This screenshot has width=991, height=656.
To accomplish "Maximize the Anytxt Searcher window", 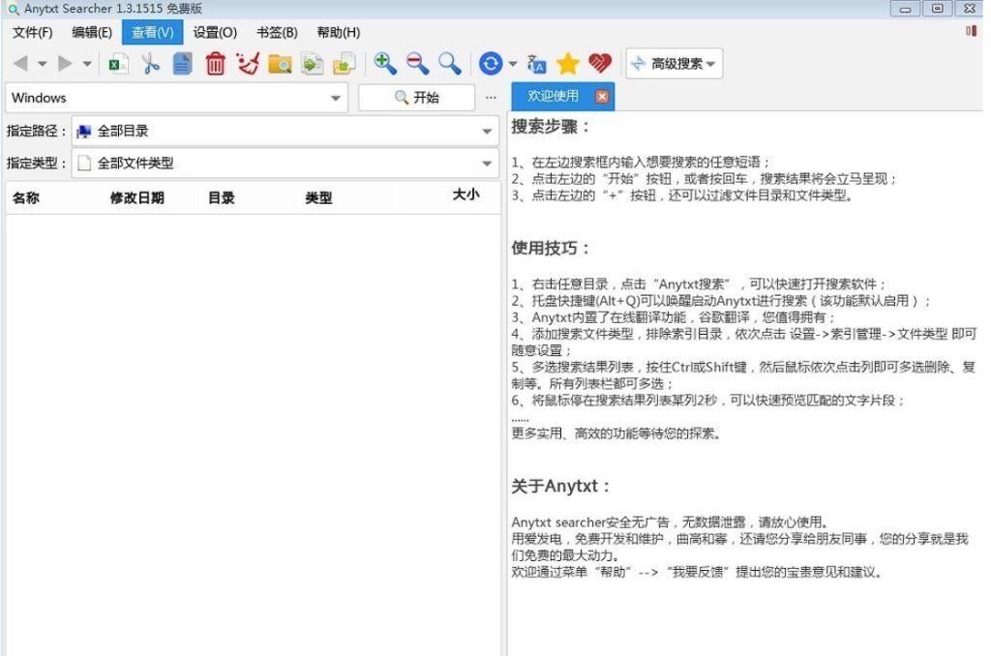I will pos(937,9).
